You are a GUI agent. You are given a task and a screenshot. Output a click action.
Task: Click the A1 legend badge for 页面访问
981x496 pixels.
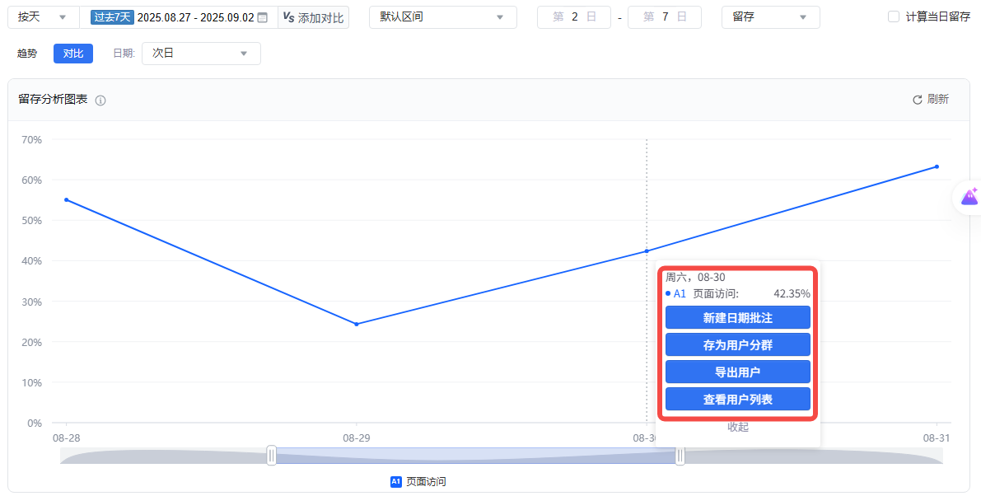pyautogui.click(x=395, y=482)
